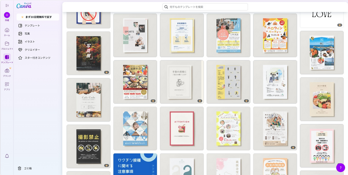Select the Templates (テンプレート) rail icon
The height and width of the screenshot is (175, 348).
(7, 57)
